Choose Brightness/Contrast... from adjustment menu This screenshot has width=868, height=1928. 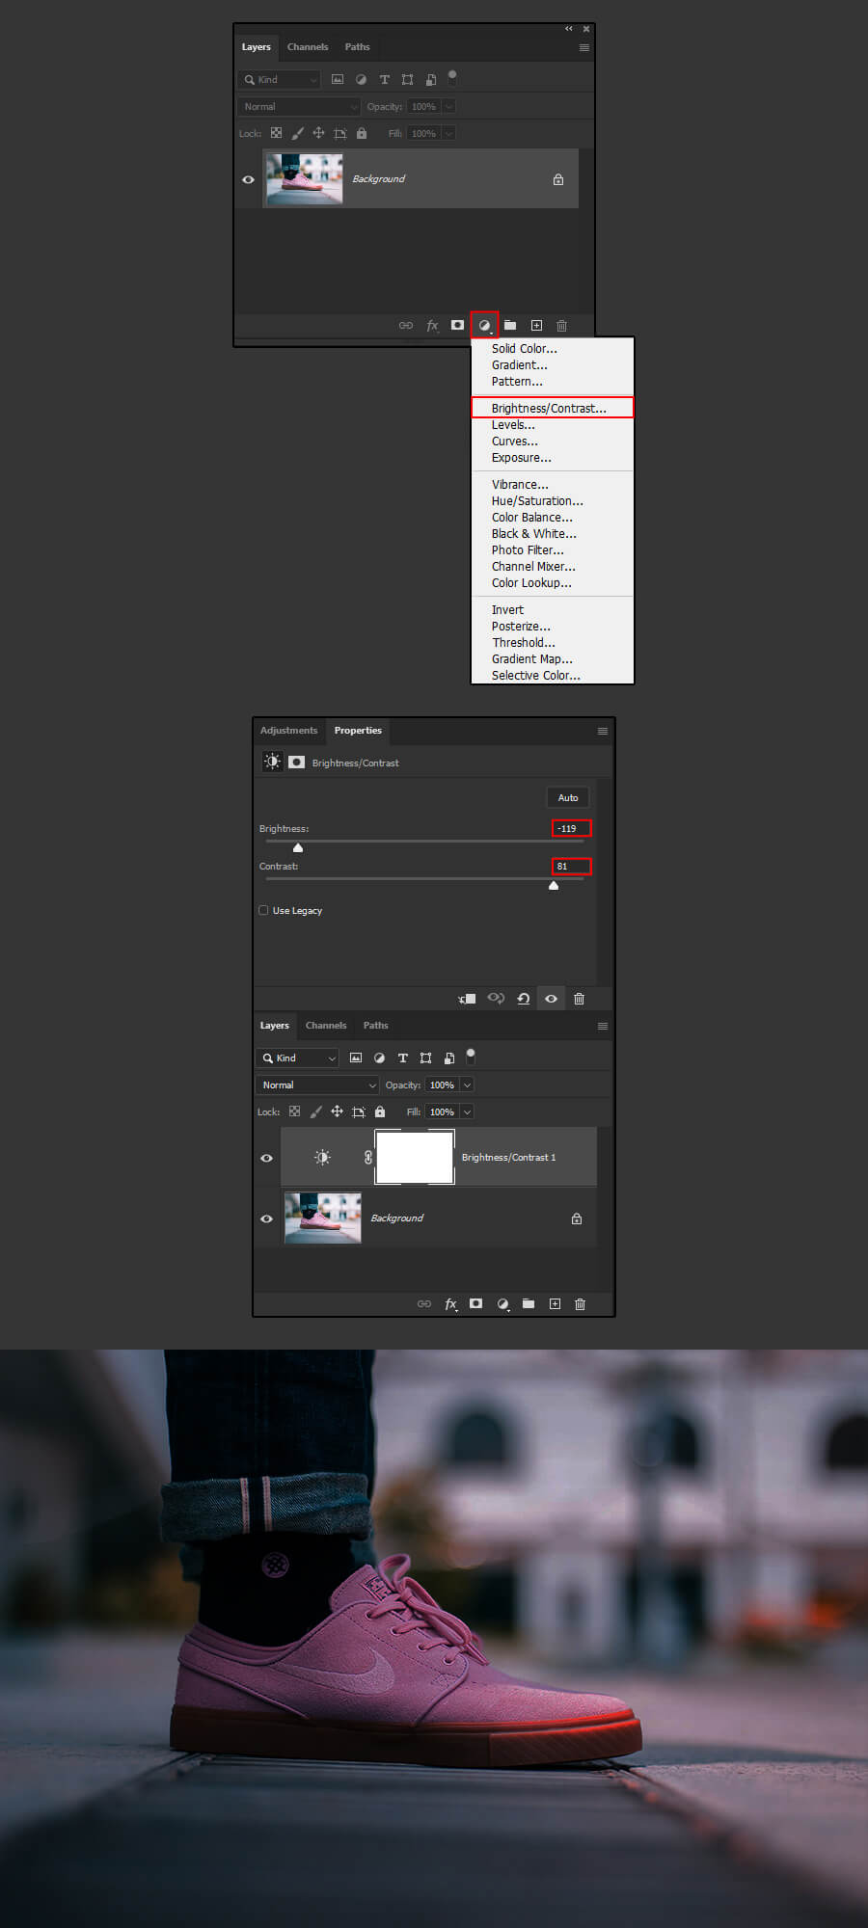pos(553,408)
